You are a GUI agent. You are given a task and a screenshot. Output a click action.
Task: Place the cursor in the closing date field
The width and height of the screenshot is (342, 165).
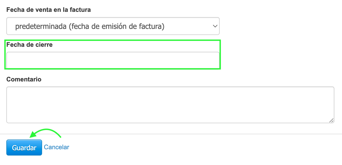click(113, 60)
